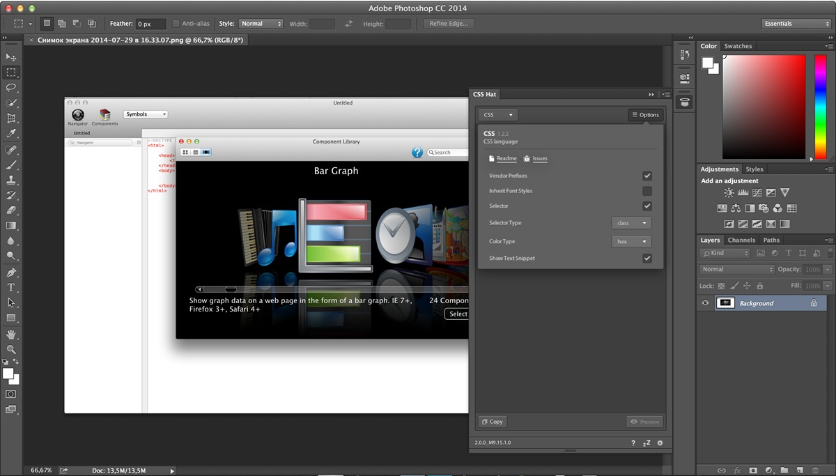Click the Add layer style fx icon
The image size is (836, 476).
737,470
